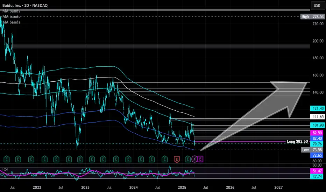The width and height of the screenshot is (326, 192).
Task: Click 140.00 on the price axis
Action: click(318, 93)
